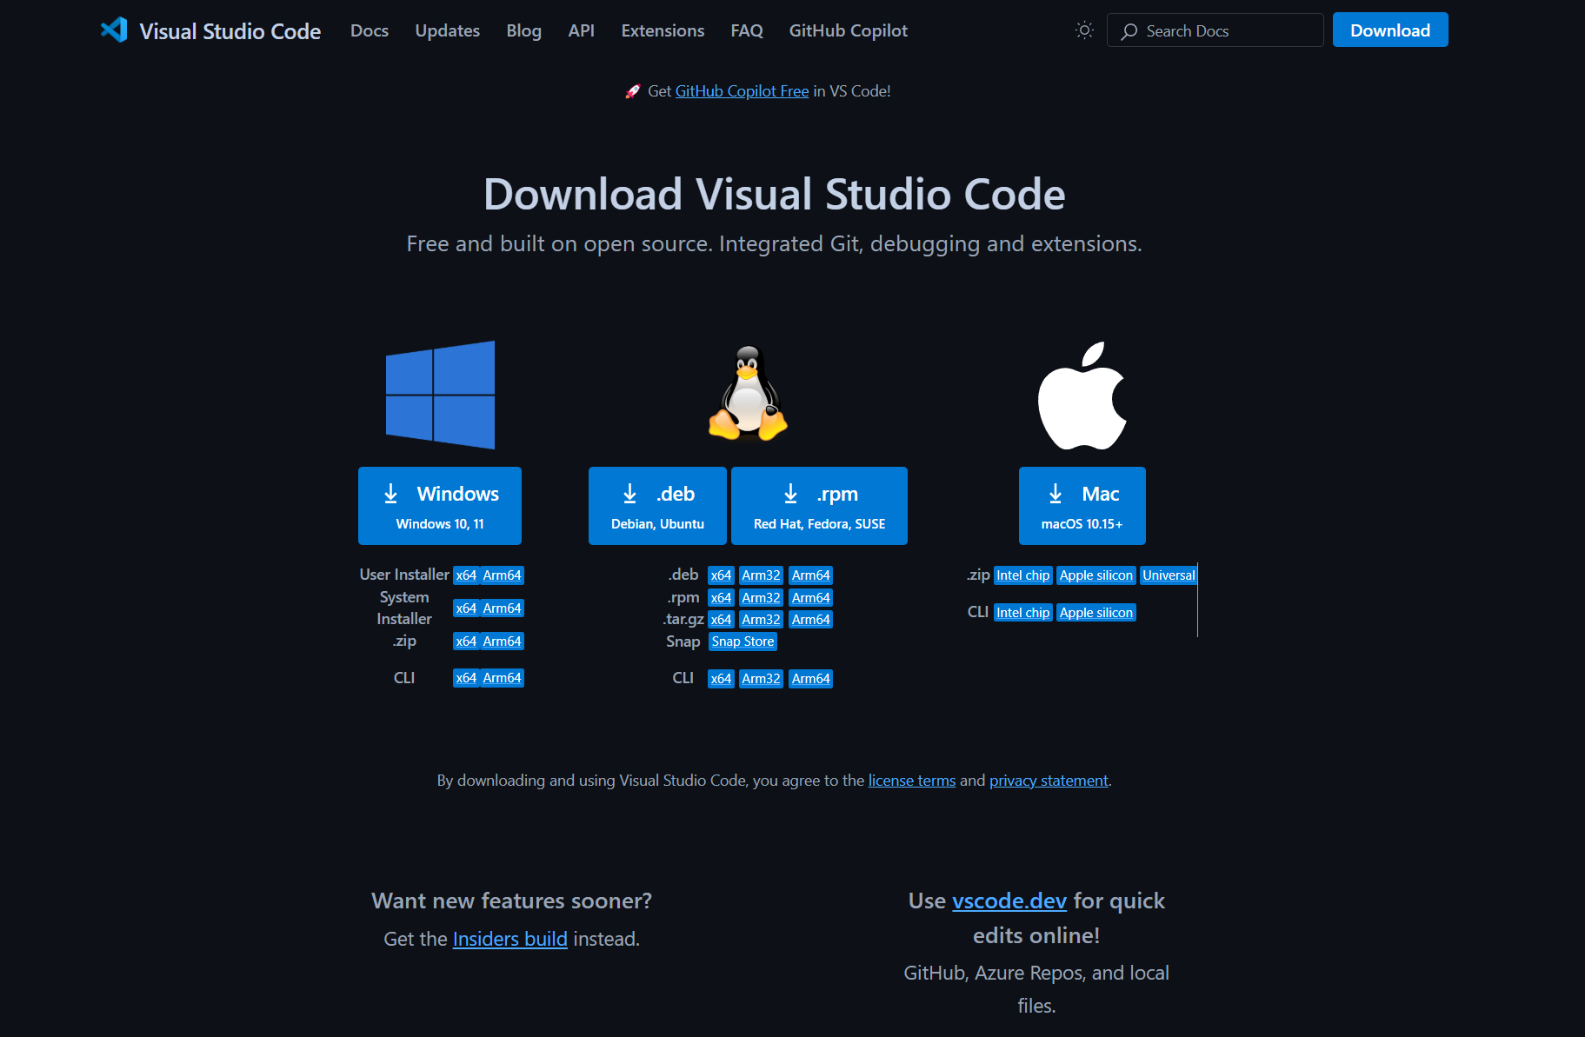Open the vscode.dev link
This screenshot has height=1037, width=1585.
pyautogui.click(x=1009, y=901)
